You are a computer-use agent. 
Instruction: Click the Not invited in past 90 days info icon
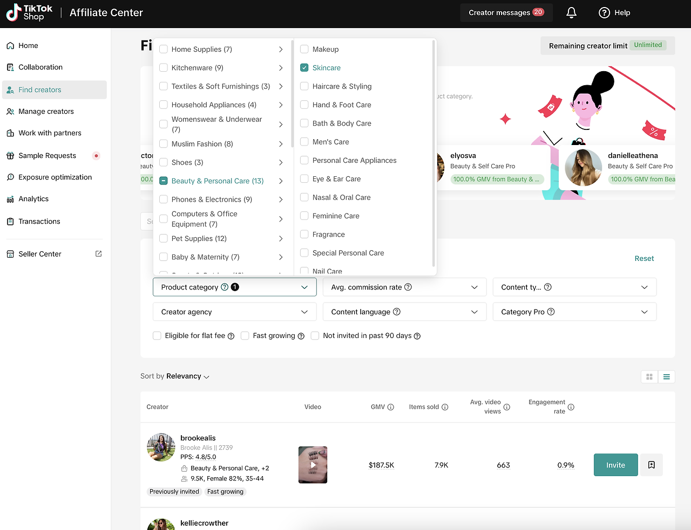coord(417,336)
